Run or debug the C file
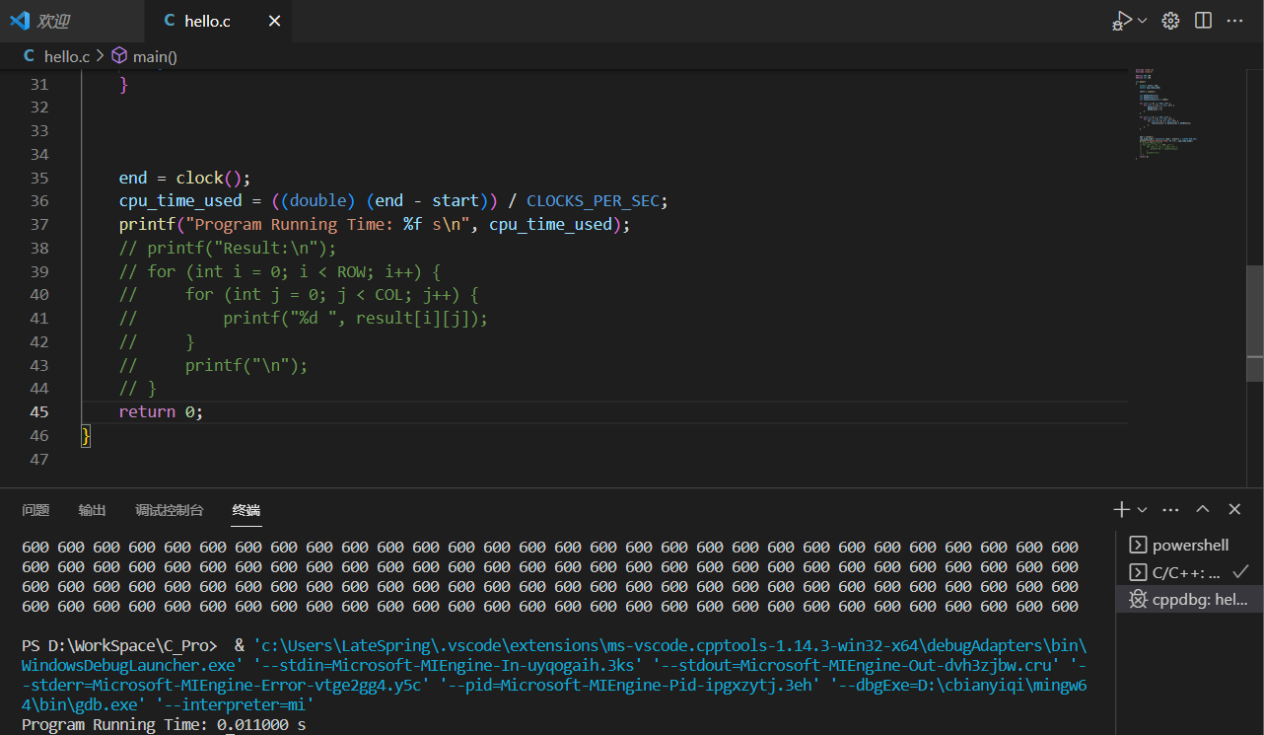This screenshot has height=735, width=1264. (1122, 21)
